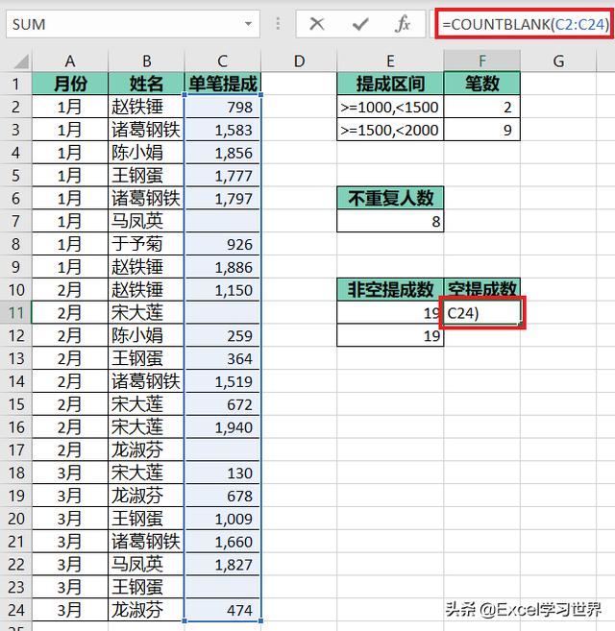
Task: Click the 单笔提成 header cell
Action: [x=223, y=84]
